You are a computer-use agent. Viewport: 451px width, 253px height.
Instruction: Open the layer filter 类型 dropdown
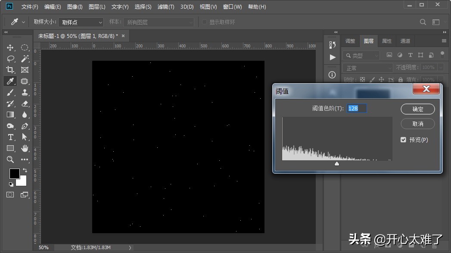pos(361,55)
